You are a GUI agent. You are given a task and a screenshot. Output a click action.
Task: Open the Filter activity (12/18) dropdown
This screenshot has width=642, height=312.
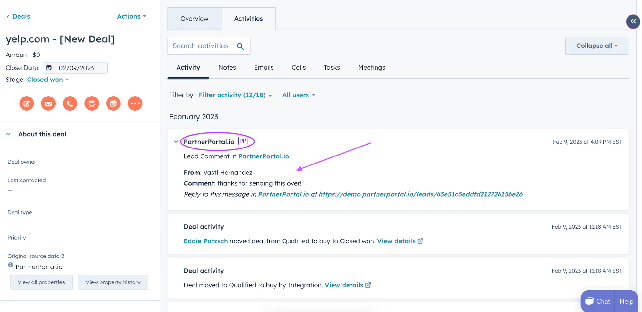tap(235, 95)
